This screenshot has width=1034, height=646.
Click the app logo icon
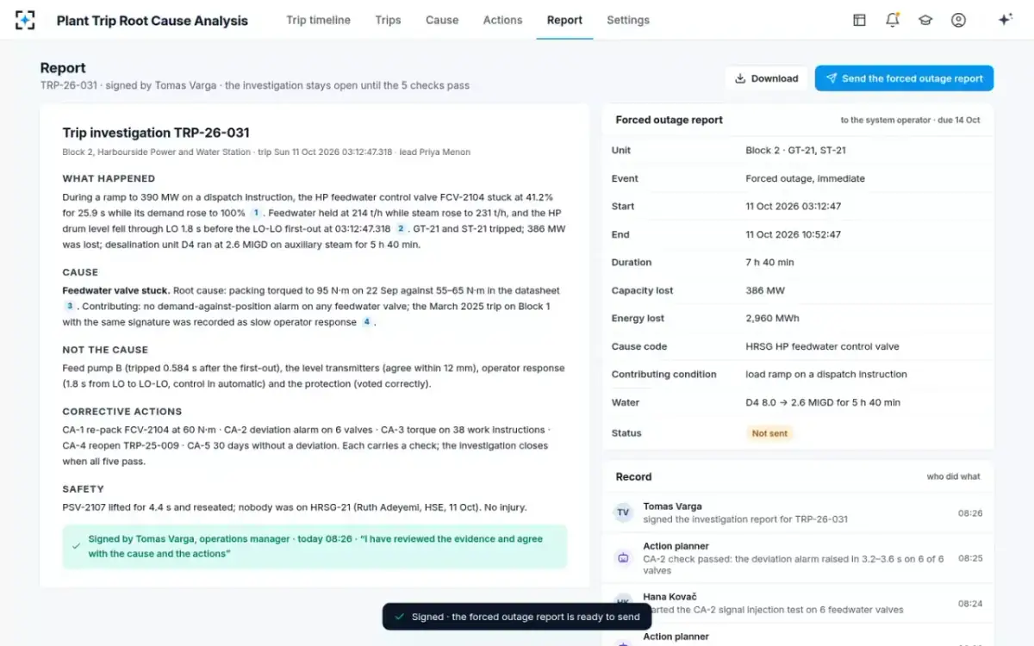tap(25, 20)
